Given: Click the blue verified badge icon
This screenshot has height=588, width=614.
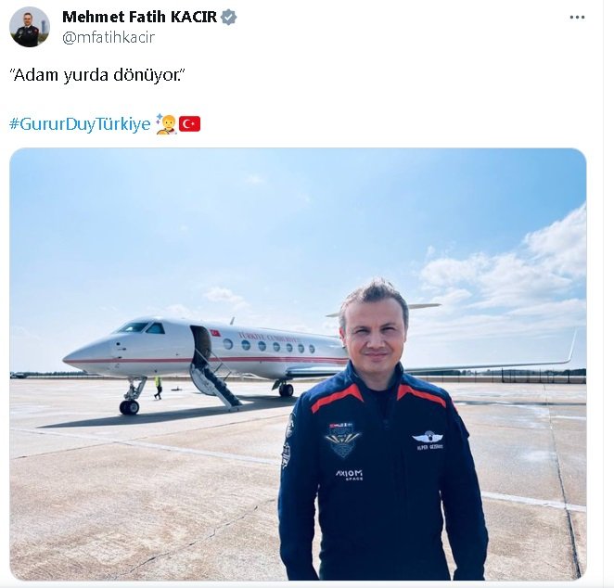Looking at the screenshot, I should [x=229, y=18].
